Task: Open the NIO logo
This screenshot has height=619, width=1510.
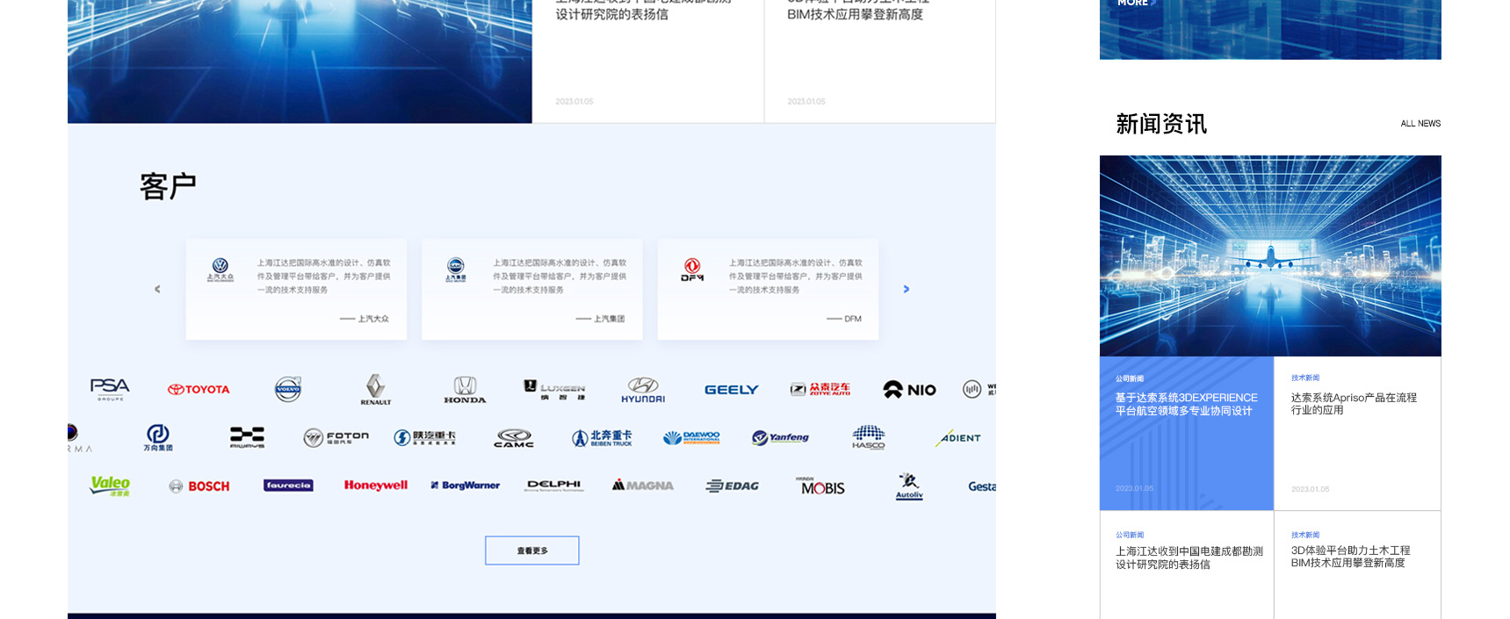Action: [x=910, y=390]
